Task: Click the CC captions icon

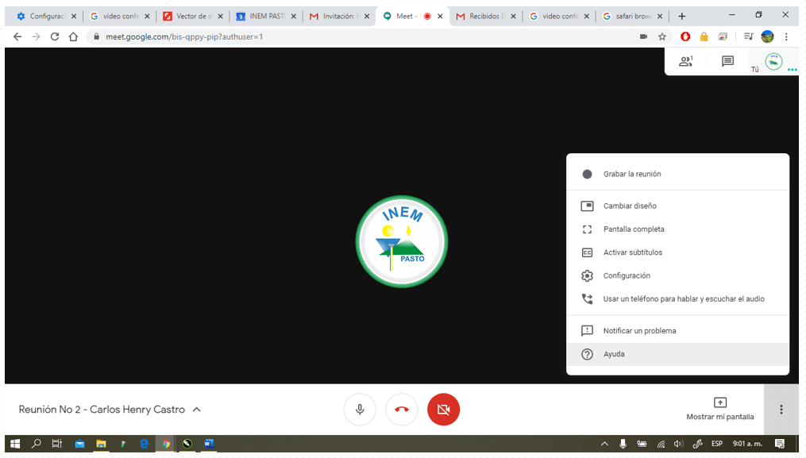Action: pyautogui.click(x=587, y=252)
